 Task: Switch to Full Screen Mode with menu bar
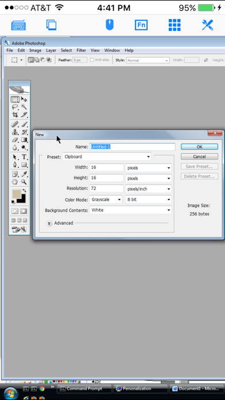click(19, 220)
